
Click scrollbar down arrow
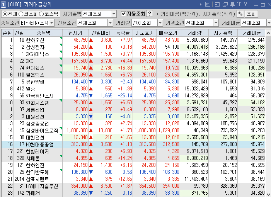[x=268, y=194]
